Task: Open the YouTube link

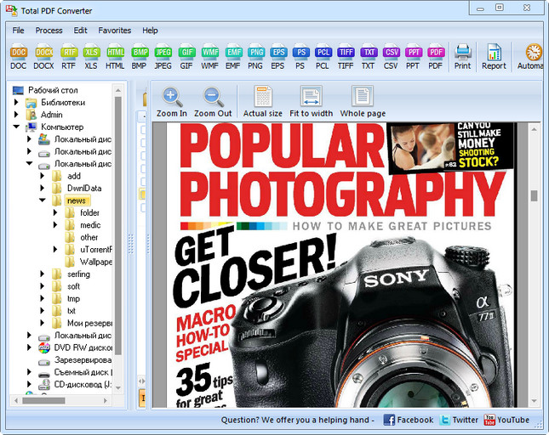Action: pos(506,420)
